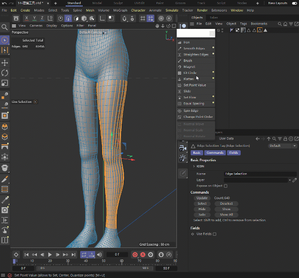This screenshot has height=278, width=299.
Task: Click the search magnifier icon at top left
Action: (x=4, y=27)
